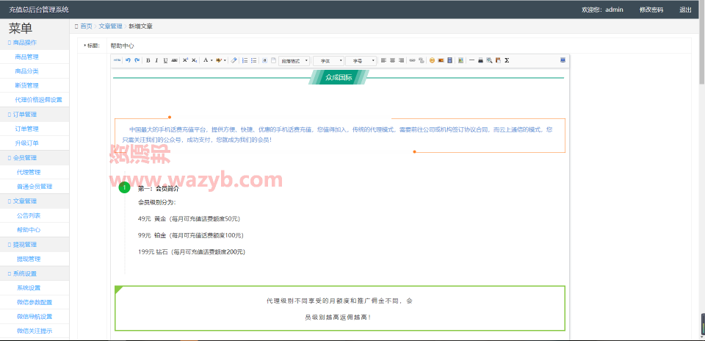Apply subscript formatting
This screenshot has width=705, height=341.
click(194, 60)
